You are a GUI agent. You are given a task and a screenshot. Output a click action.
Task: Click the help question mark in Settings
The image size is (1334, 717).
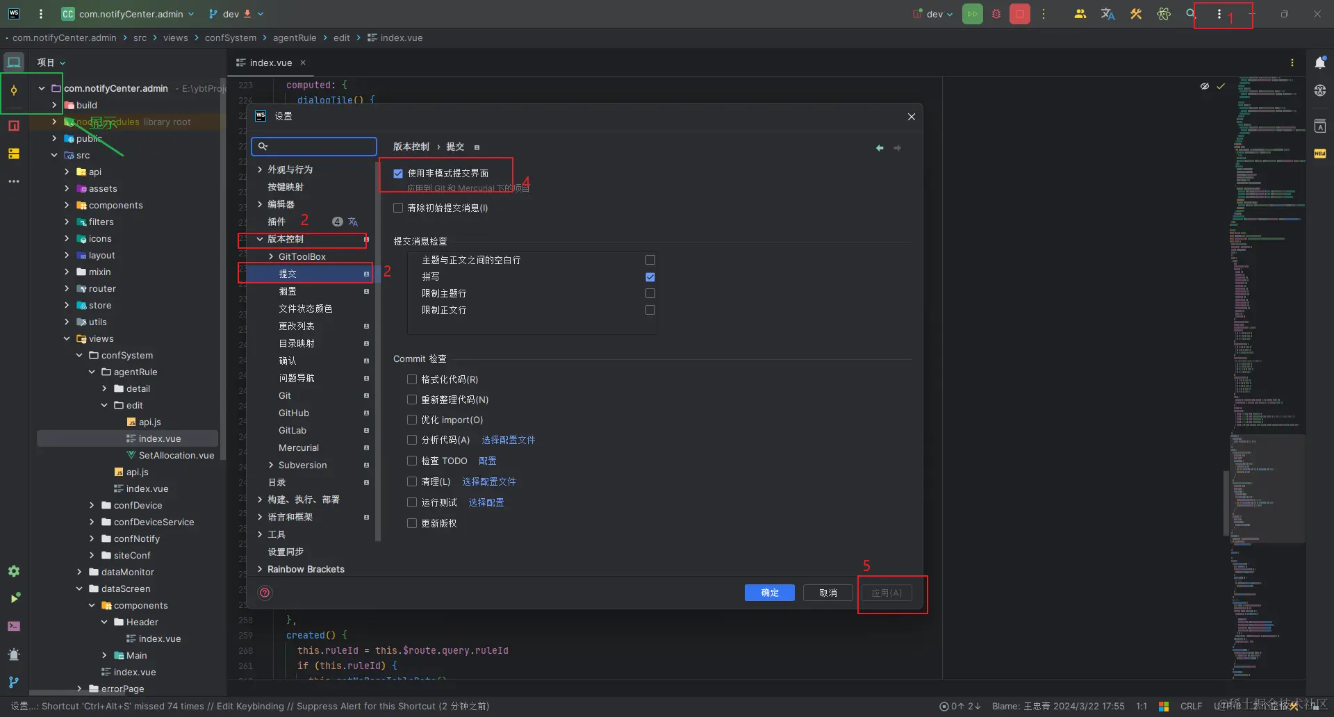(x=265, y=593)
